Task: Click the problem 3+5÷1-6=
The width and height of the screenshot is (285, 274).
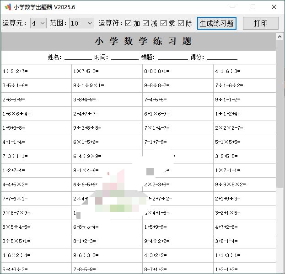Action: click(x=15, y=85)
